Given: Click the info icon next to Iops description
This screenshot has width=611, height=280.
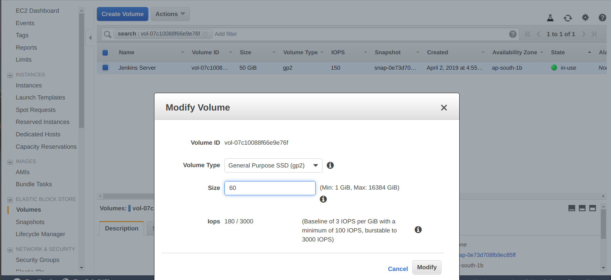Looking at the screenshot, I should coord(418,230).
